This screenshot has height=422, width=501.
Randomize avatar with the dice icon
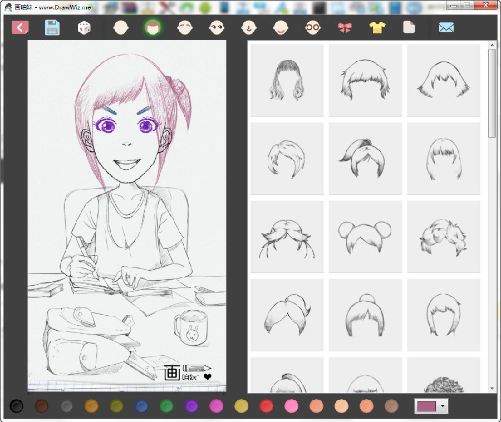tap(84, 27)
